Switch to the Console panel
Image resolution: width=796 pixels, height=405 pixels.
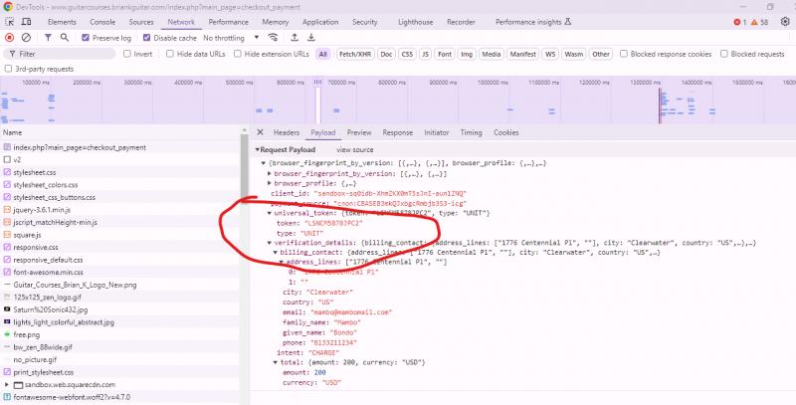point(102,22)
